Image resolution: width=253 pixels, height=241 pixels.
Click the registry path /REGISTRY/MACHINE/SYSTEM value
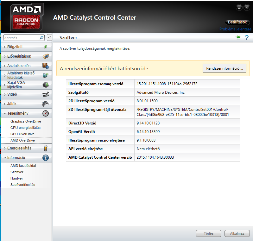pyautogui.click(x=183, y=112)
